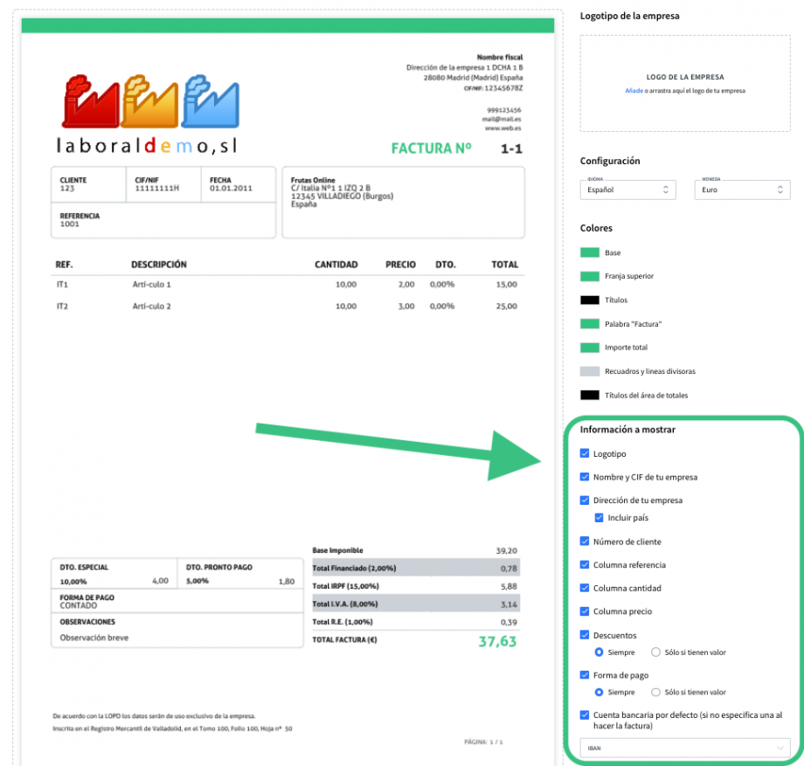804x766 pixels.
Task: Uncheck Número de cliente option
Action: coord(585,542)
